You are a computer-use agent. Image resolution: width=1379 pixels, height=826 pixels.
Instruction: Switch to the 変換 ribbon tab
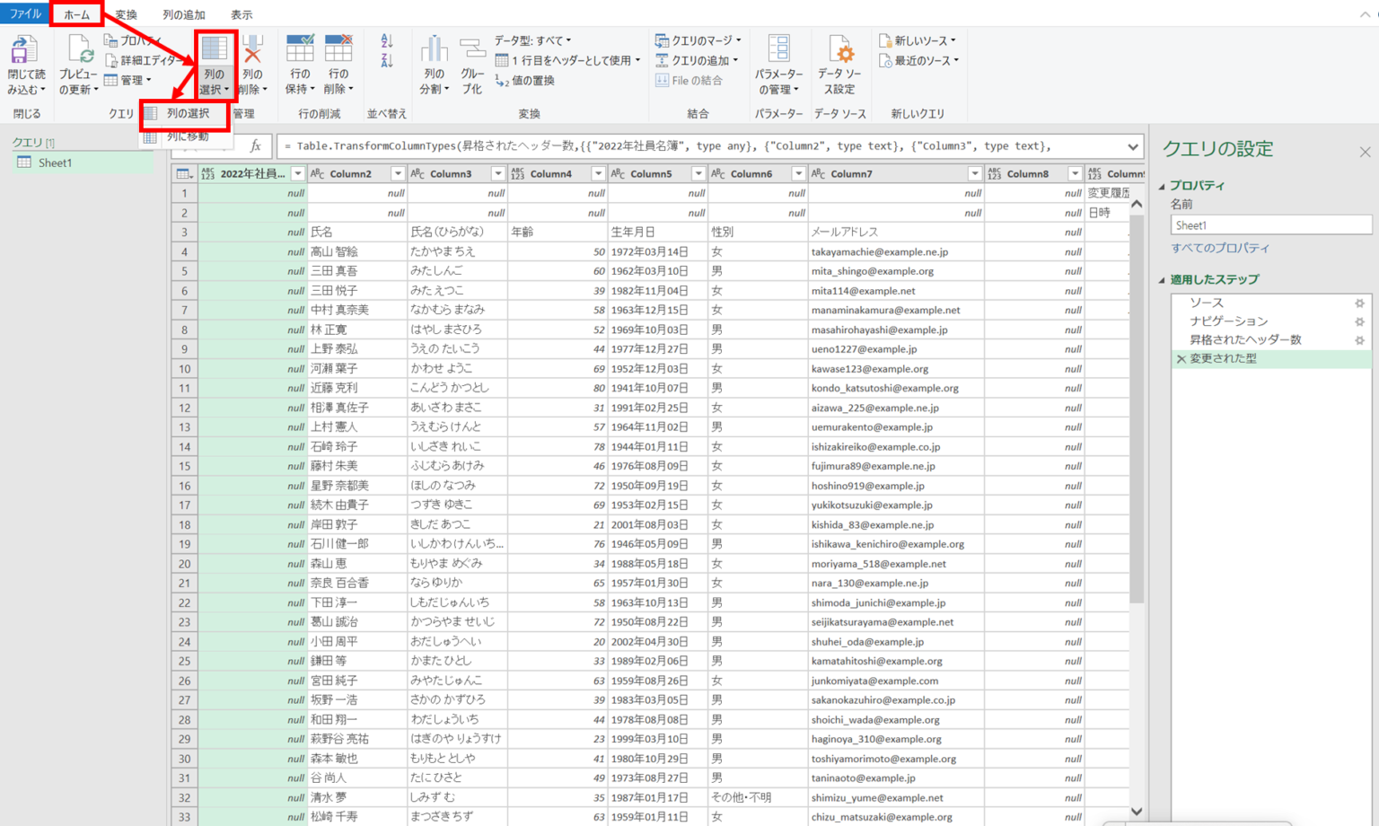tap(127, 13)
